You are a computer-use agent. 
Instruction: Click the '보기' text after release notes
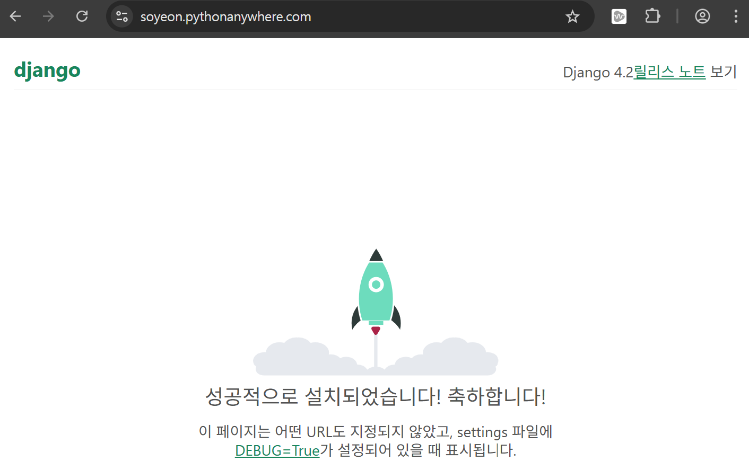(x=724, y=72)
